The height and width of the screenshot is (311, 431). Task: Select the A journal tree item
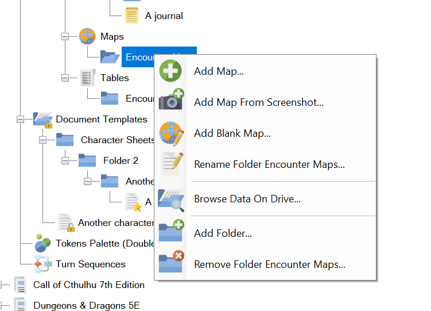(164, 16)
